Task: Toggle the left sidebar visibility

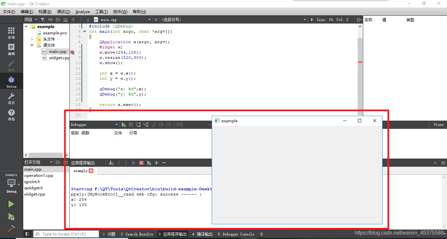Action: click(27, 234)
